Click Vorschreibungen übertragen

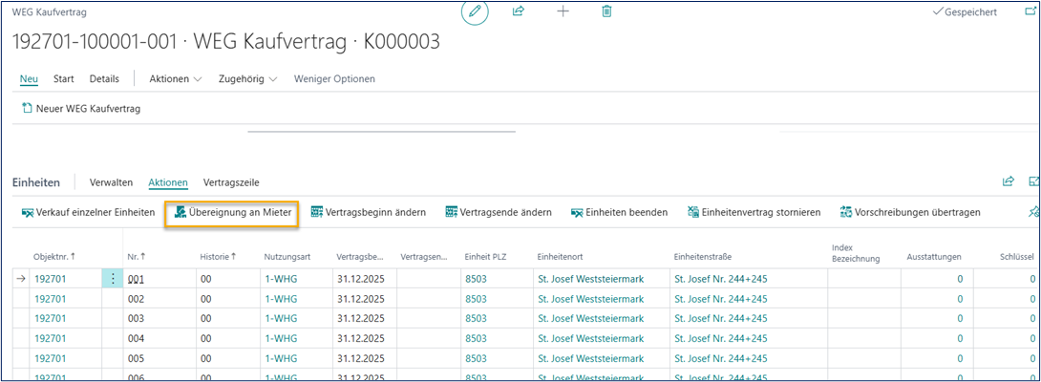[909, 212]
